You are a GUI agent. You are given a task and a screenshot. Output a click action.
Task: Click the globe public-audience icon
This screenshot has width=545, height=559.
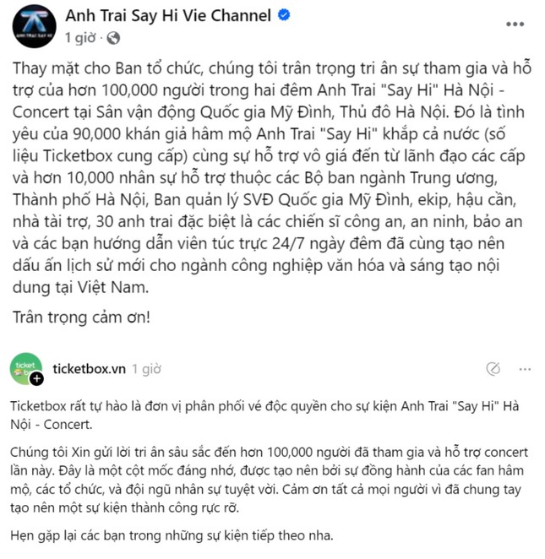(113, 38)
